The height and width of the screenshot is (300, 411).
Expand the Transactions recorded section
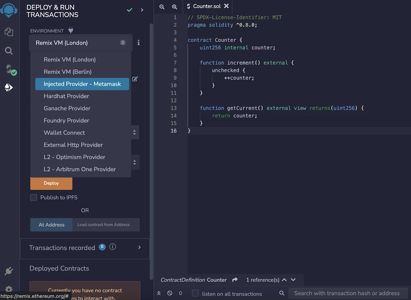[x=139, y=247]
